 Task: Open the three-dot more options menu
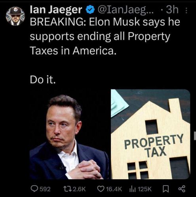[x=186, y=11]
